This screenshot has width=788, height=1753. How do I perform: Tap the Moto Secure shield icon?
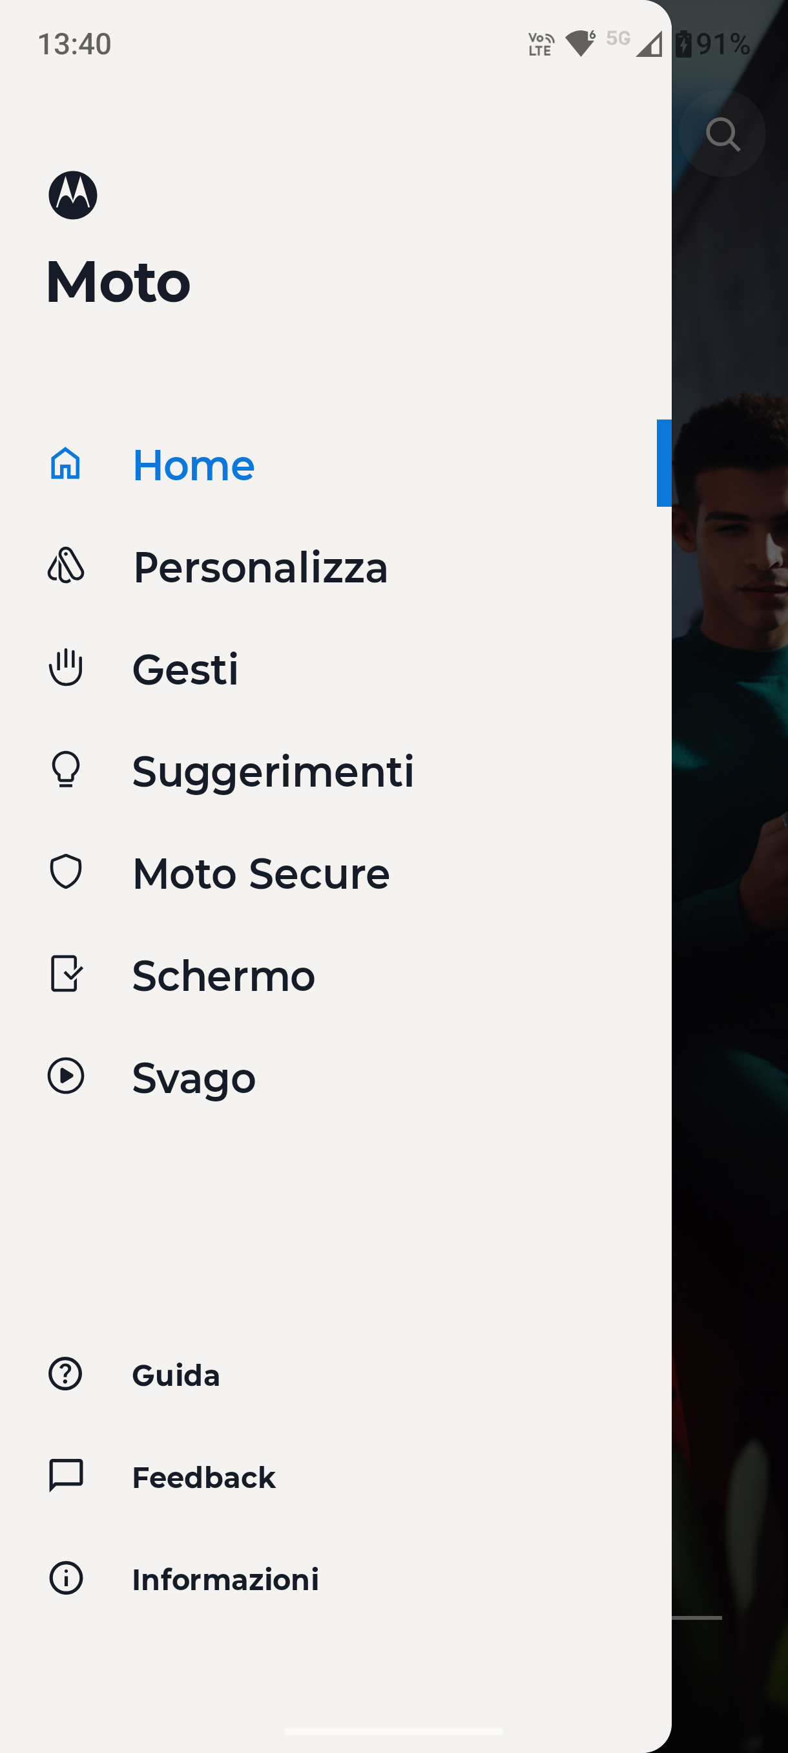(66, 872)
